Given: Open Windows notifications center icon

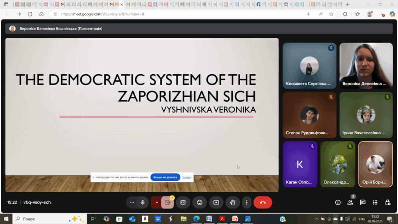Looking at the screenshot, I should click(x=390, y=219).
